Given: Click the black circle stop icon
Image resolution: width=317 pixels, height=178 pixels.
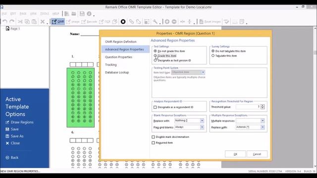Looking at the screenshot, I should [x=123, y=22].
